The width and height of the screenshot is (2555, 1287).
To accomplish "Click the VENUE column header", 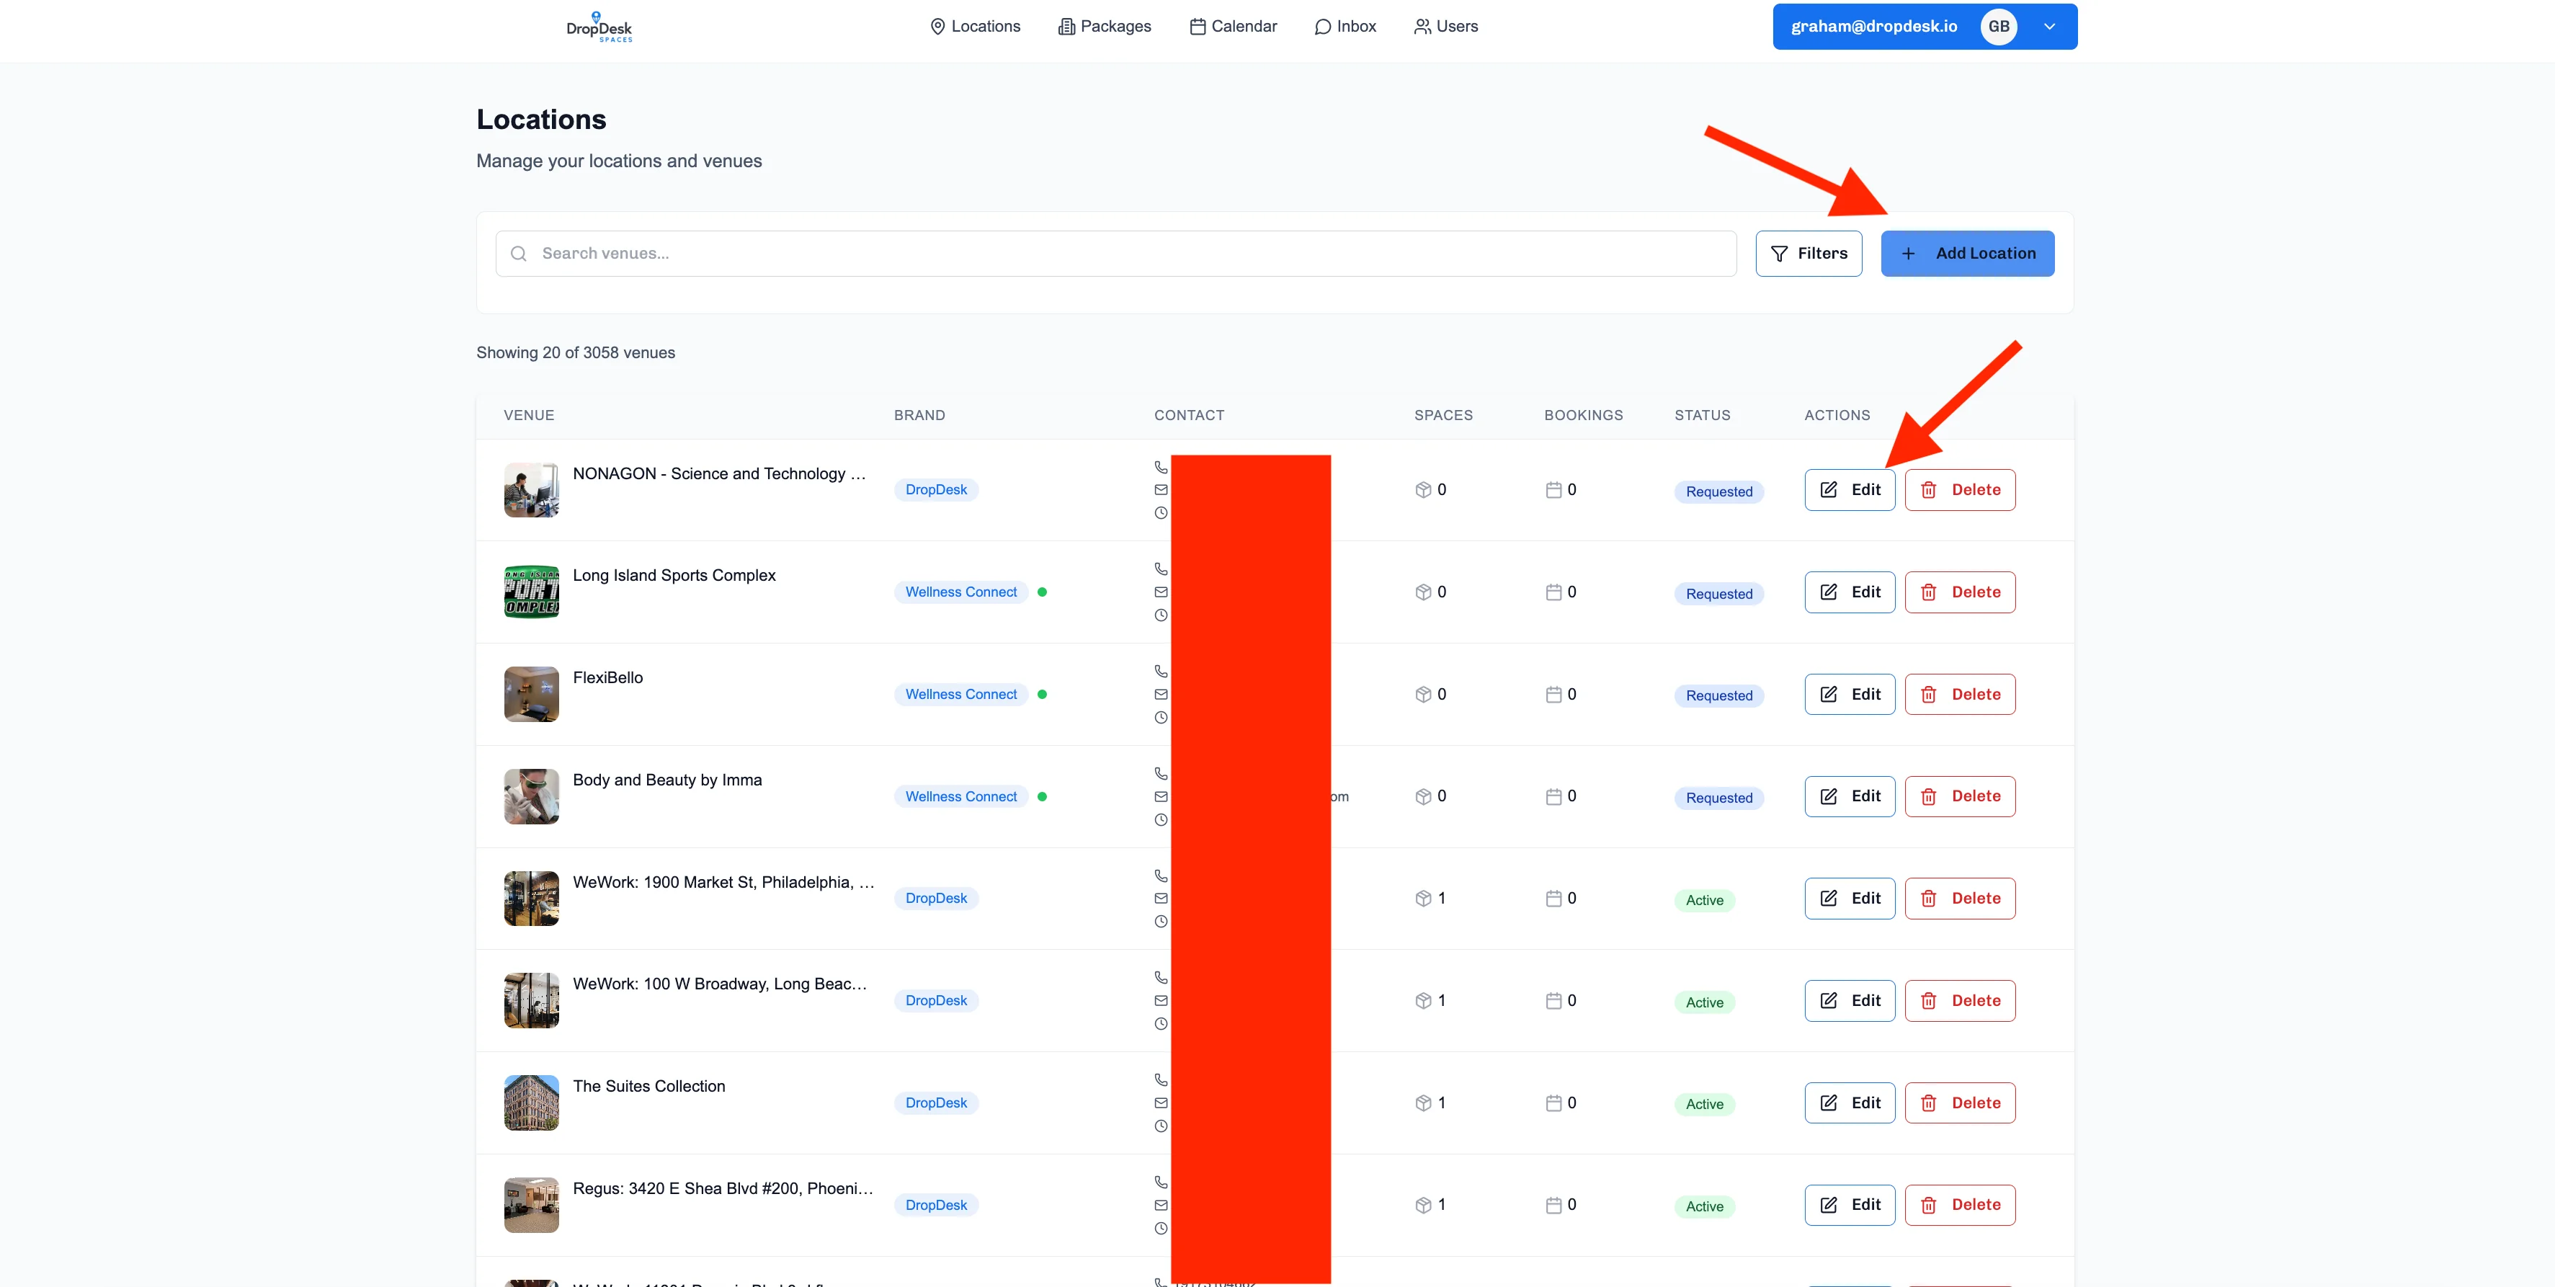I will (529, 416).
